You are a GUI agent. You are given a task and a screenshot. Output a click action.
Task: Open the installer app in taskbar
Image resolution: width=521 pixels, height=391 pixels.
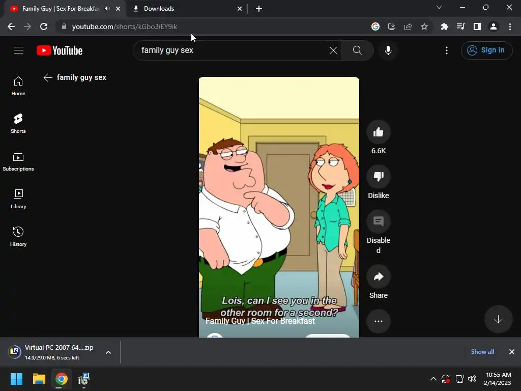(84, 379)
